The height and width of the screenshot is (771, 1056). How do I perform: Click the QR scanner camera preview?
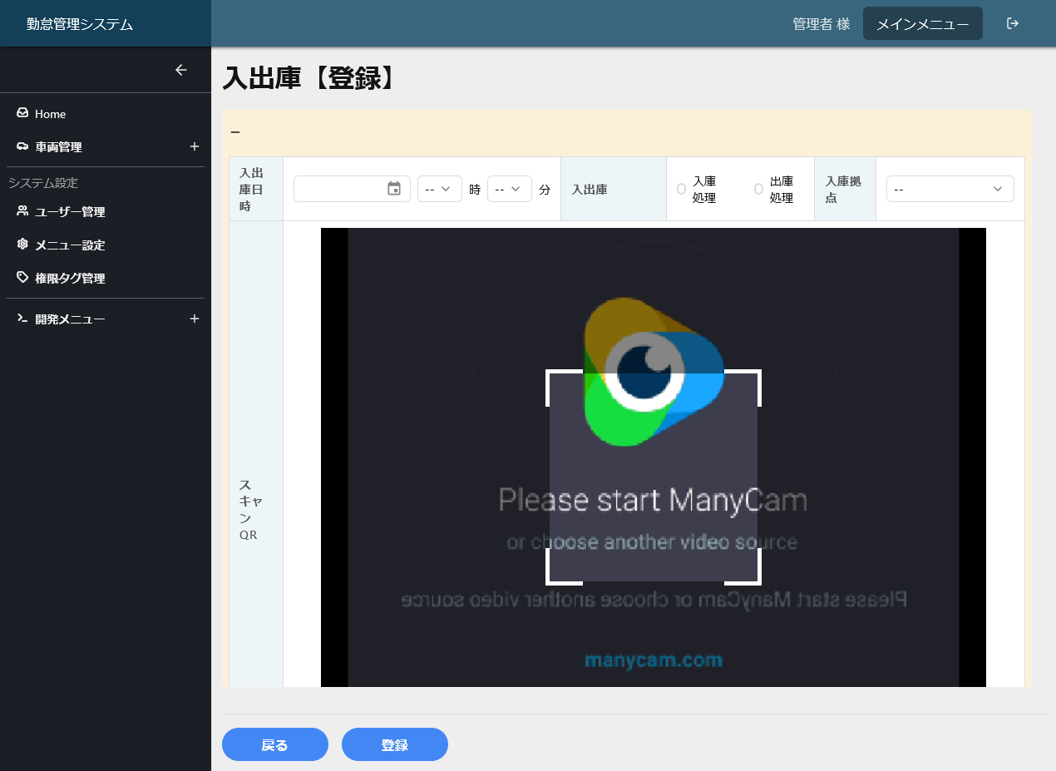654,457
